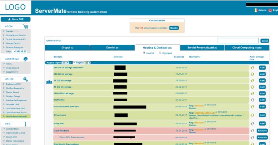The width and height of the screenshot is (278, 145).
Task: Click the Assistenza support face icon
Action: (x=25, y=59)
